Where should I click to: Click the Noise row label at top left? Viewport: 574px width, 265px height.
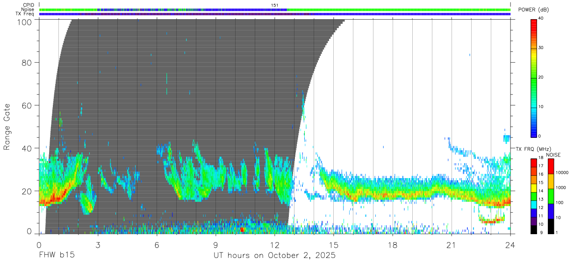[28, 9]
